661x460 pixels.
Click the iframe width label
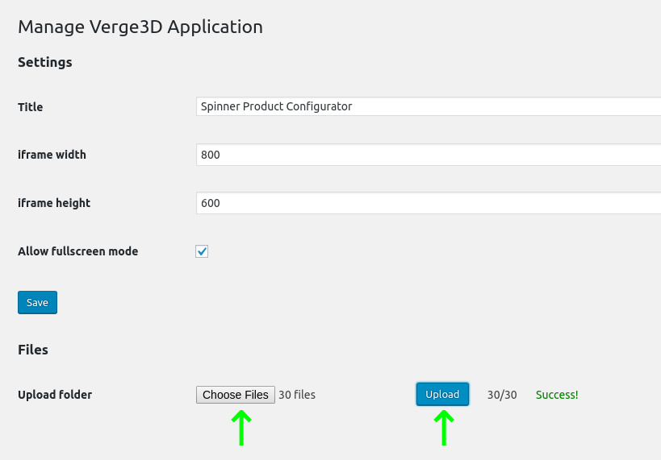[x=52, y=155]
